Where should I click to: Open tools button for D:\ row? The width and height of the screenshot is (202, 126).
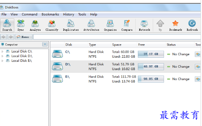pyautogui.click(x=198, y=67)
